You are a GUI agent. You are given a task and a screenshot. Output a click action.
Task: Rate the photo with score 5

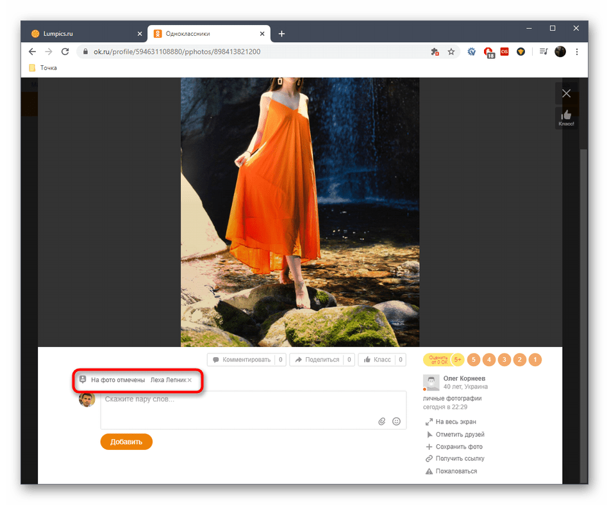[474, 360]
